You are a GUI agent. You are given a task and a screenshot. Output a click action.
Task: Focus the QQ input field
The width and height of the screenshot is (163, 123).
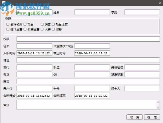pyautogui.click(x=92, y=74)
